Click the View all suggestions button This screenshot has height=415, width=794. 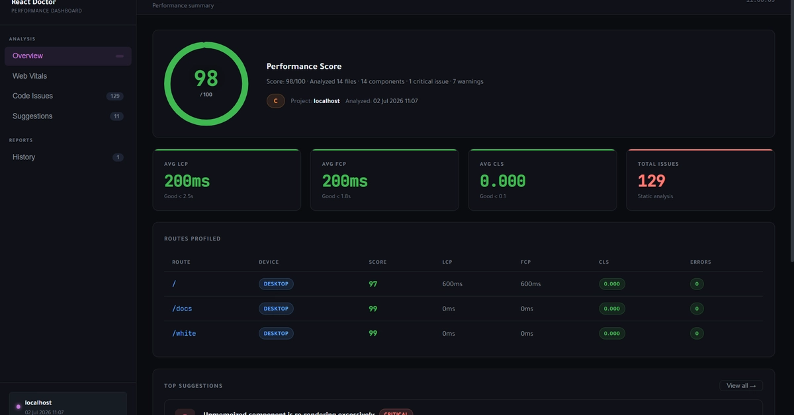tap(741, 386)
